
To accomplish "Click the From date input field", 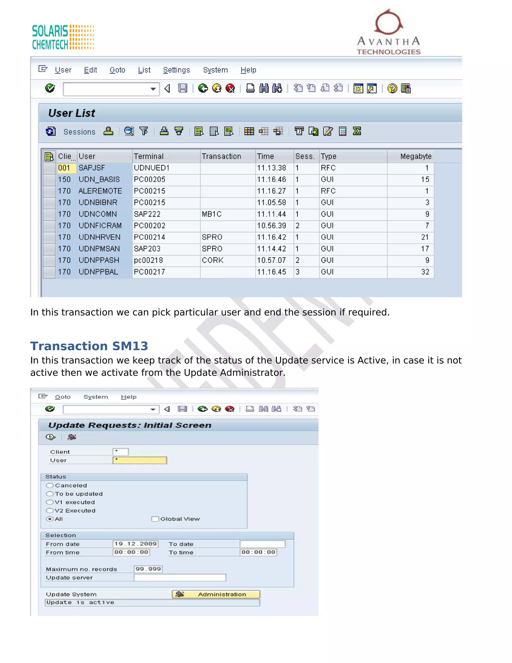I will [x=135, y=544].
